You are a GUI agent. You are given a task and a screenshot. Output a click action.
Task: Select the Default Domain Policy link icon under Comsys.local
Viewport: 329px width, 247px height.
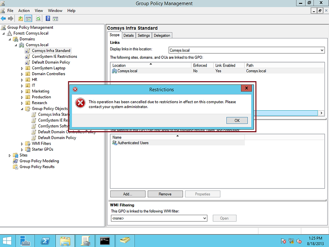(27, 62)
